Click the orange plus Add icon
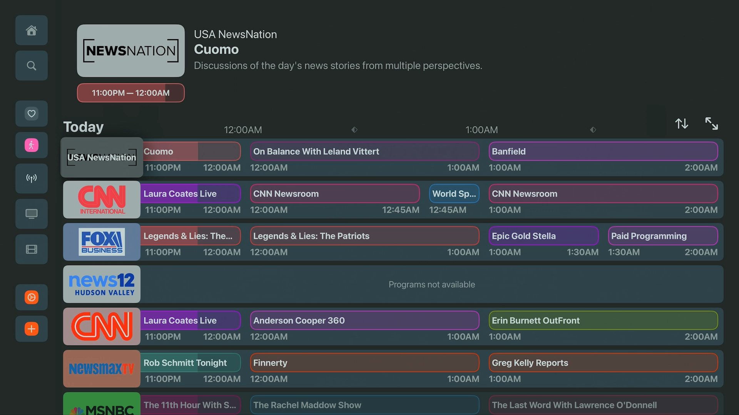This screenshot has height=415, width=739. [x=32, y=329]
